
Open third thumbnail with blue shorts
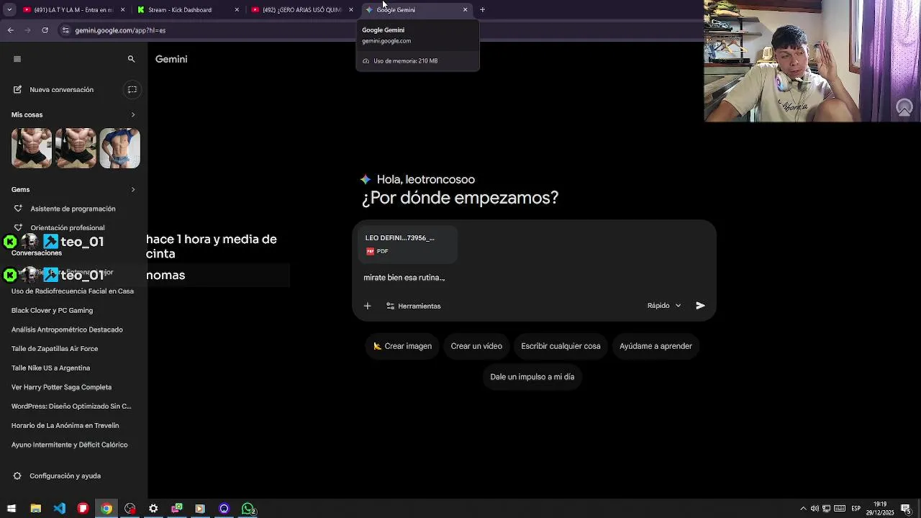pos(120,148)
